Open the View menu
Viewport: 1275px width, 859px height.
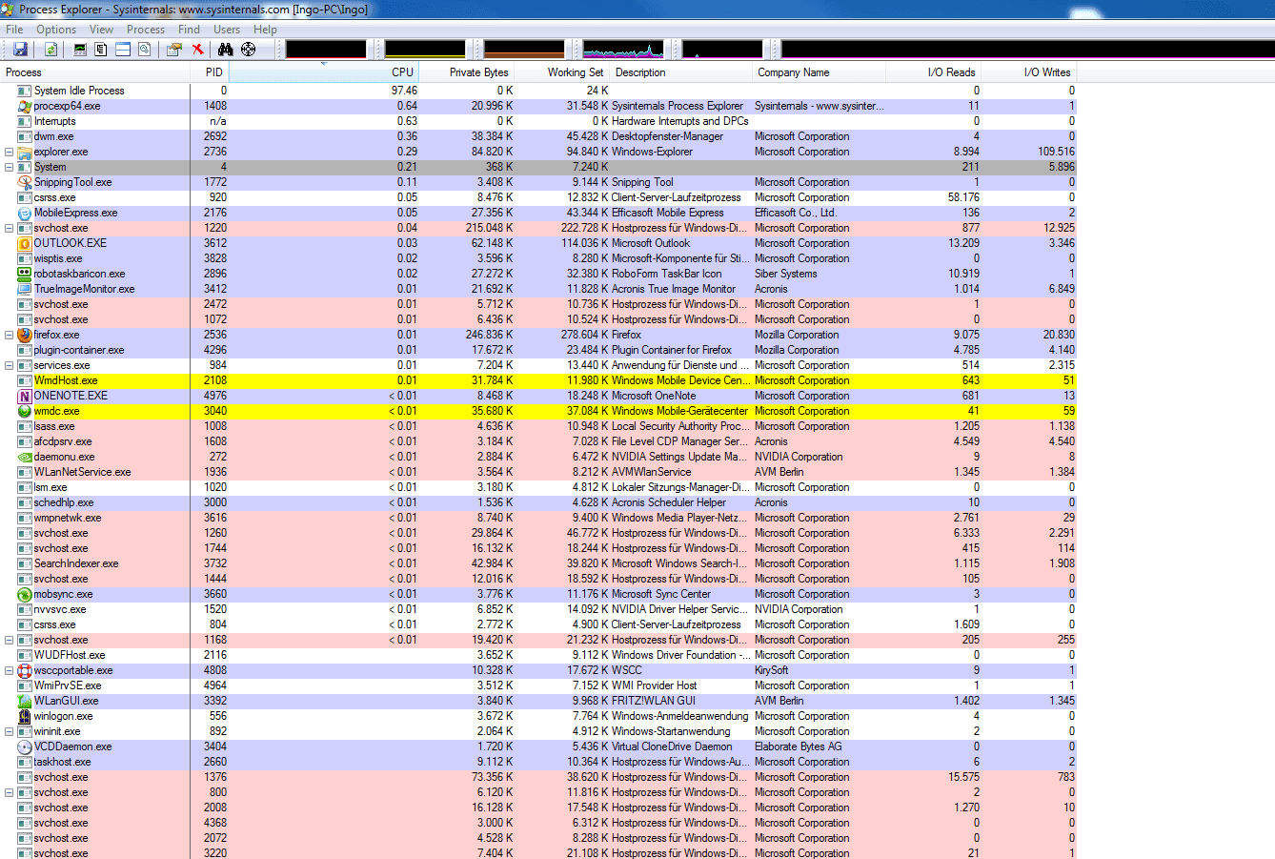[x=101, y=30]
